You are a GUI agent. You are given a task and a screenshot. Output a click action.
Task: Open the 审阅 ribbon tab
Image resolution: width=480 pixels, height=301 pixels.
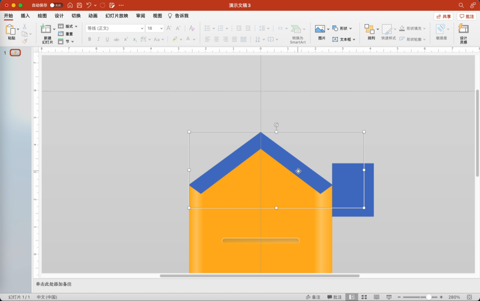pyautogui.click(x=140, y=16)
